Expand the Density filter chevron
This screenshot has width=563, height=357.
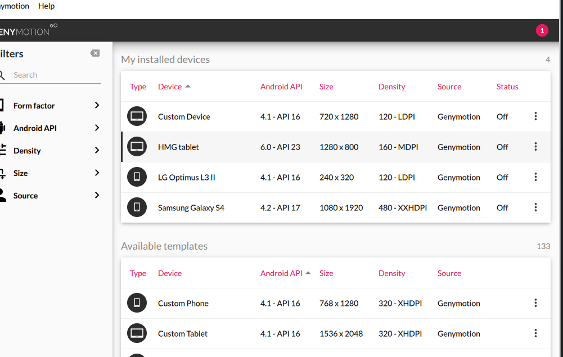(x=97, y=150)
